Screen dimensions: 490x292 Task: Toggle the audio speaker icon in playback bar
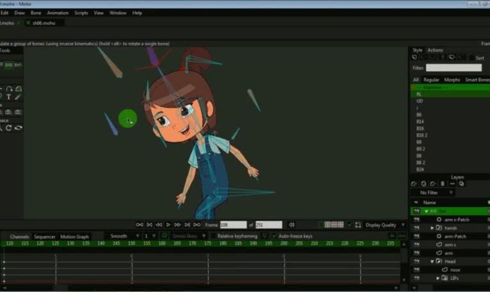(x=291, y=225)
